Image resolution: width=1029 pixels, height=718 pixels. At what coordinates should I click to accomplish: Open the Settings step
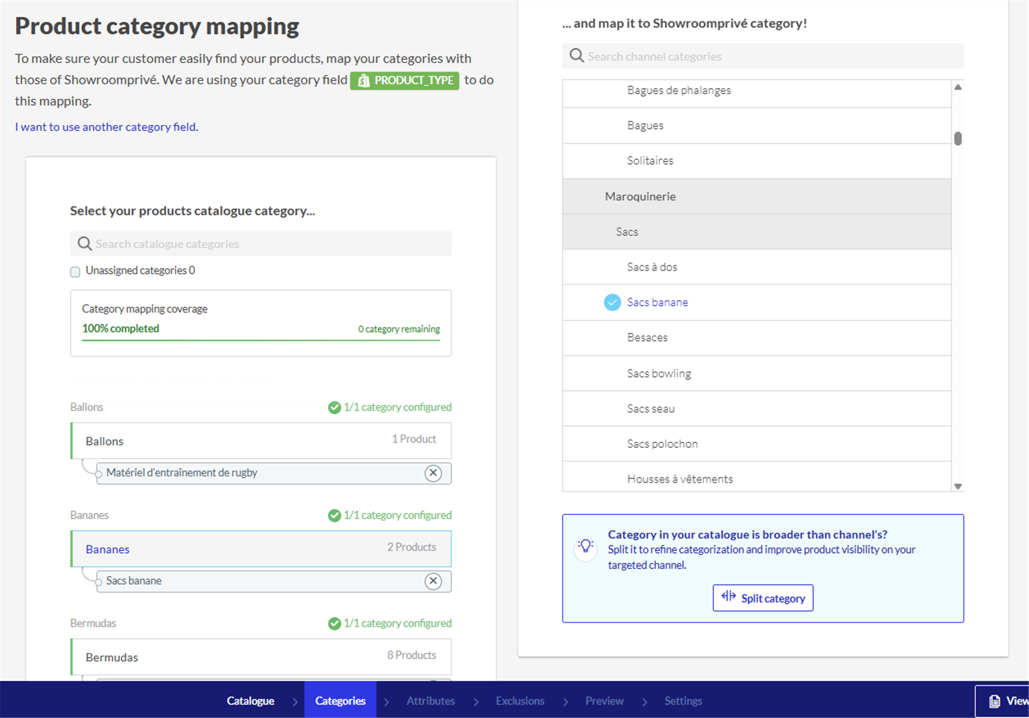[683, 701]
